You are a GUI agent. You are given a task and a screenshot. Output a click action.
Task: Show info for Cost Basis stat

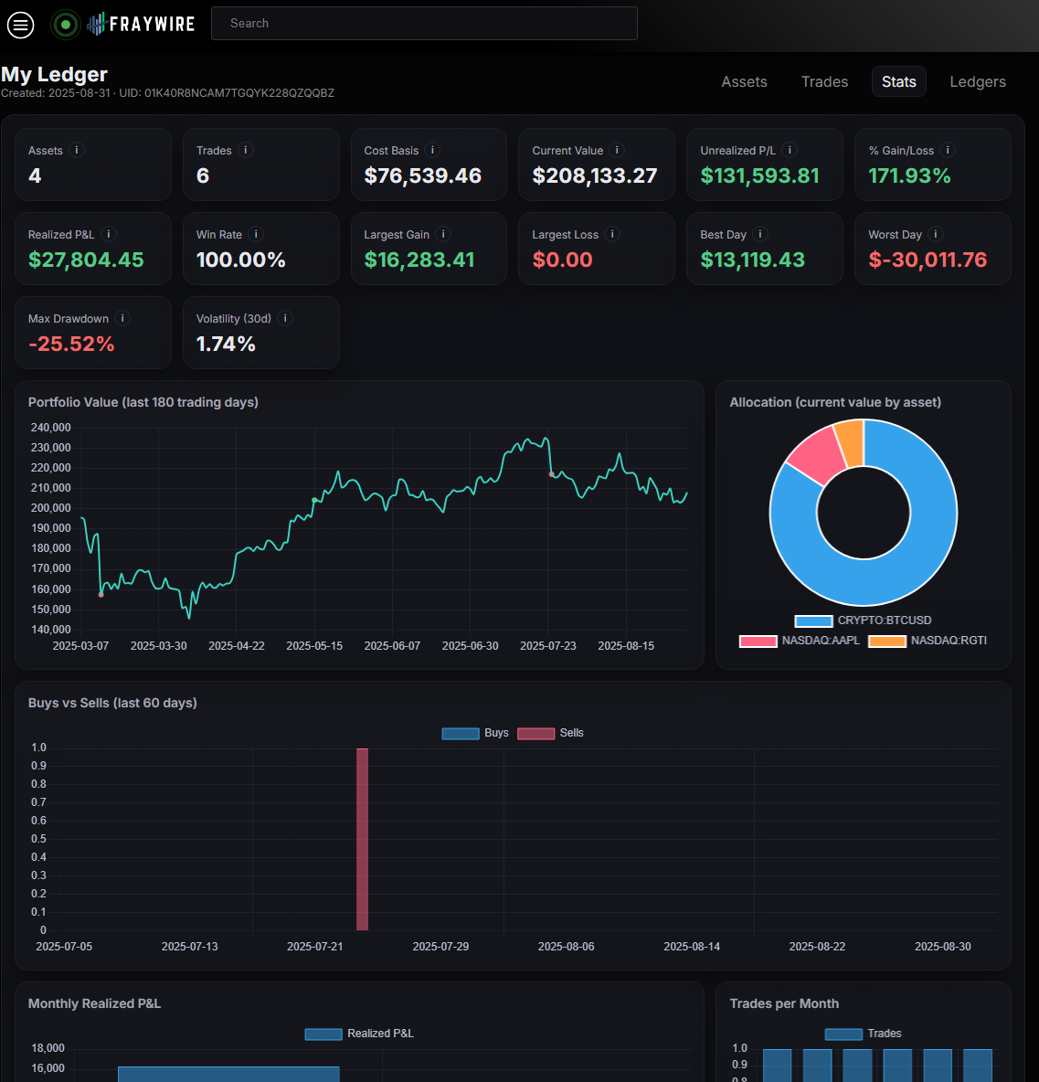(x=433, y=151)
